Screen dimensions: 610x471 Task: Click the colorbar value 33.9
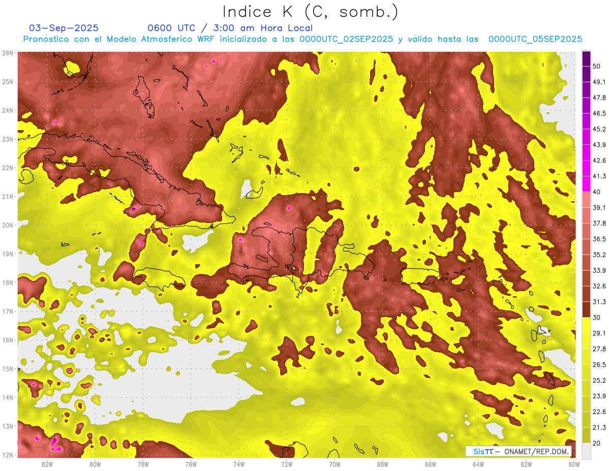[599, 270]
